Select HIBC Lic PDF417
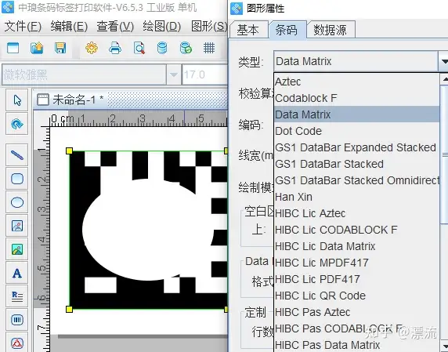 point(356,279)
